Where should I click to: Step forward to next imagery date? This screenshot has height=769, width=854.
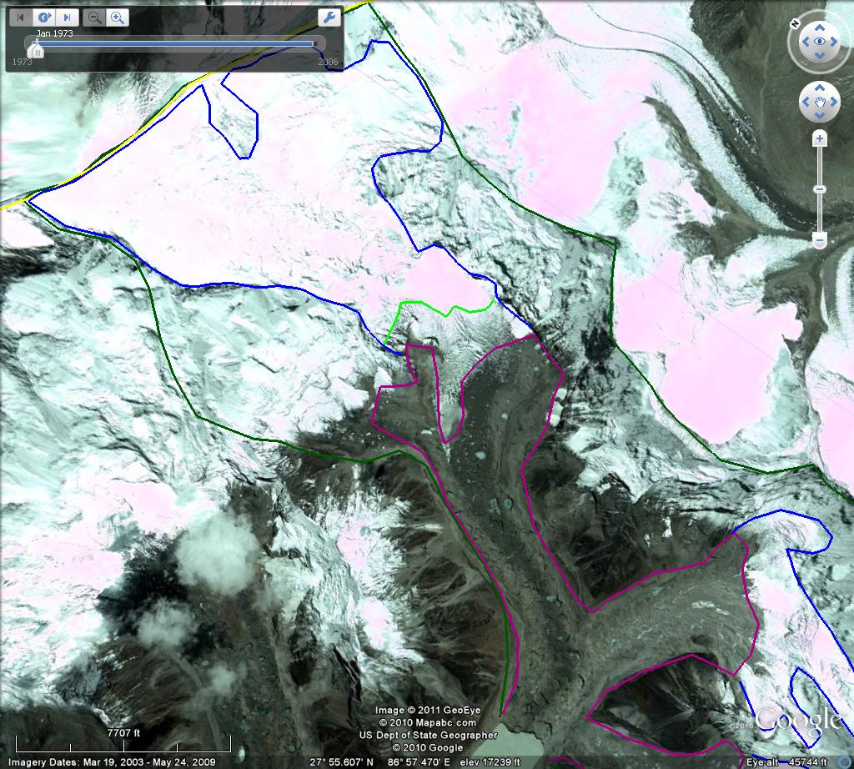pos(68,17)
